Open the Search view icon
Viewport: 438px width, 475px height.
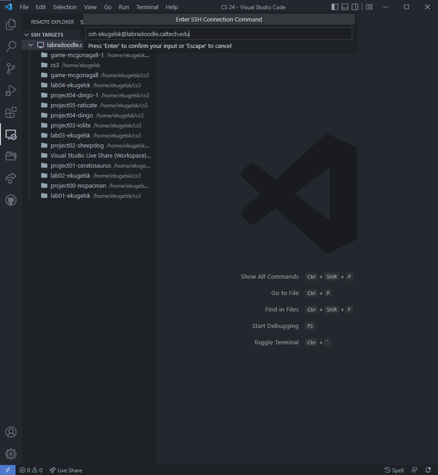click(x=11, y=47)
